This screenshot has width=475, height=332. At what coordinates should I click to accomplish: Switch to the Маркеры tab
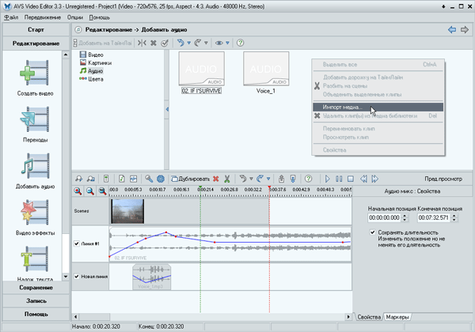pos(397,317)
